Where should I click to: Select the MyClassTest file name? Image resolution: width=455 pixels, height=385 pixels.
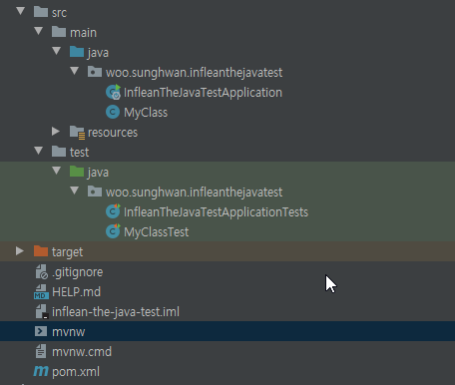156,232
